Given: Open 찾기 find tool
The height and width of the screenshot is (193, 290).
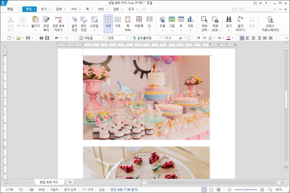Looking at the screenshot, I should [229, 20].
